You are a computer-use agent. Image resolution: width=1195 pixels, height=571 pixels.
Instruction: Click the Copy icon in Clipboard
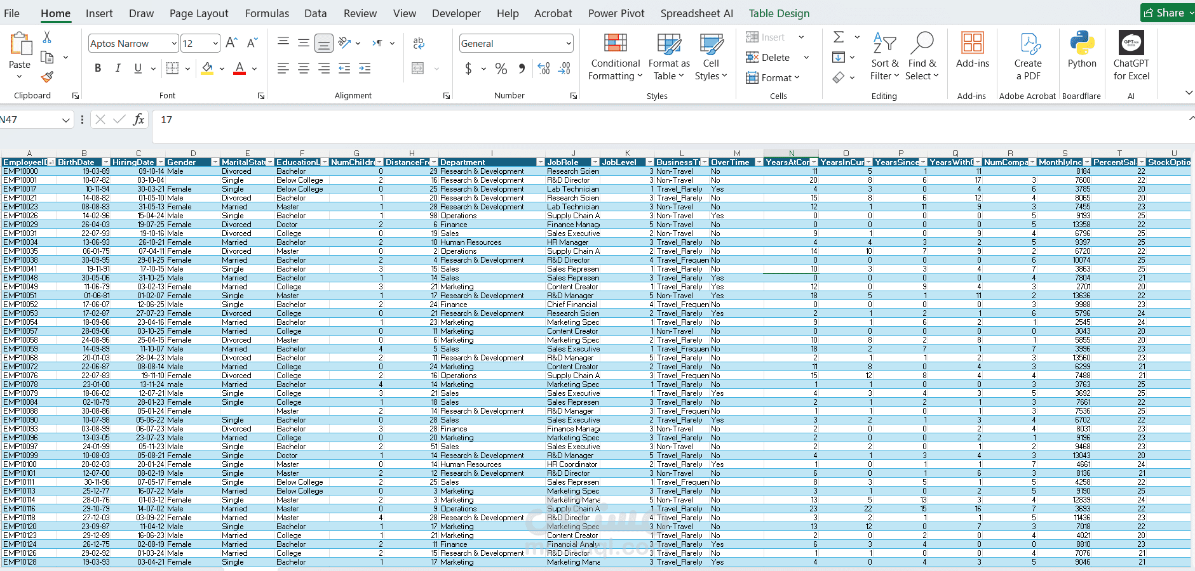[x=47, y=58]
